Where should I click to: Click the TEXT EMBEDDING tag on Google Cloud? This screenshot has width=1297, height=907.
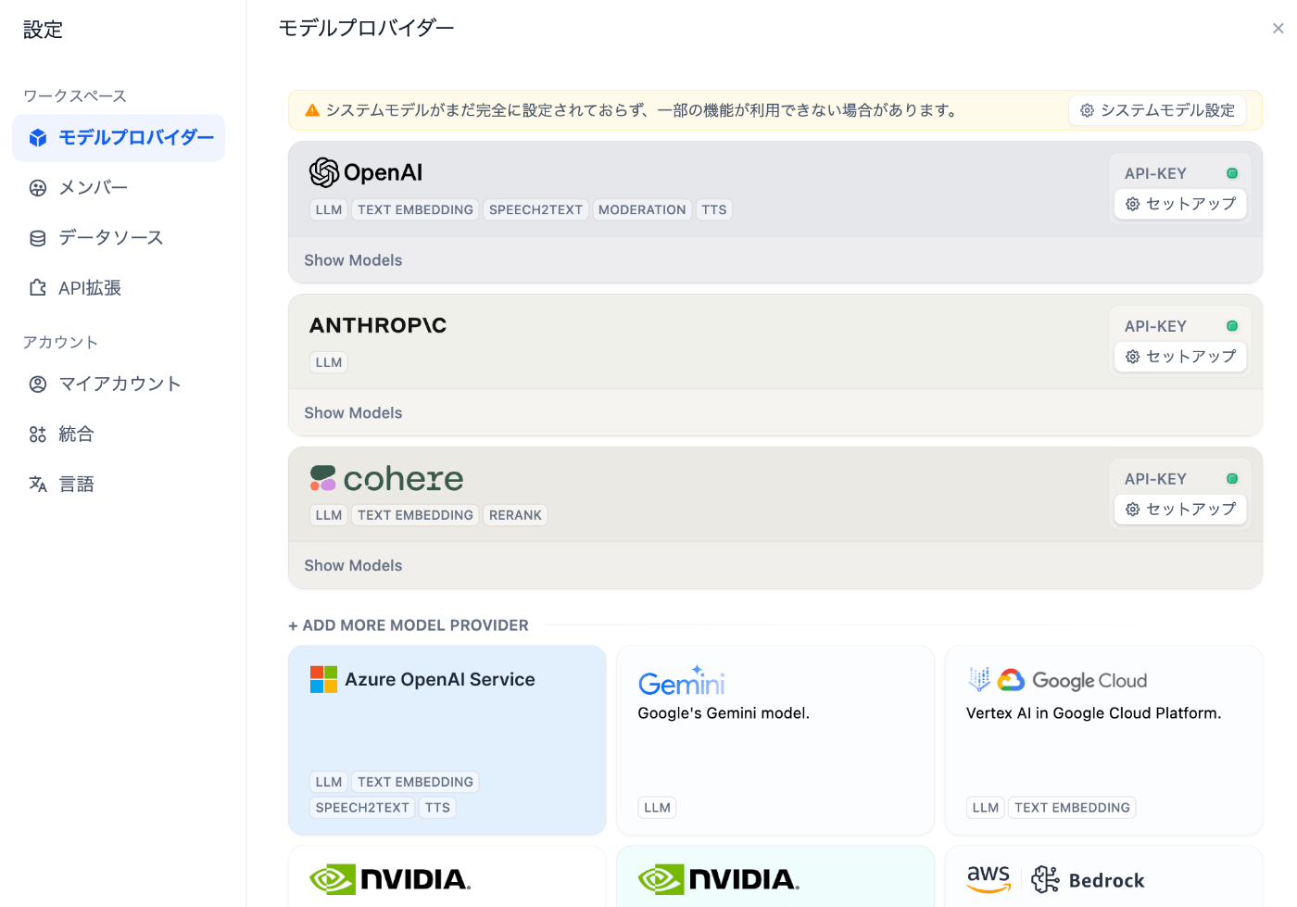coord(1072,808)
